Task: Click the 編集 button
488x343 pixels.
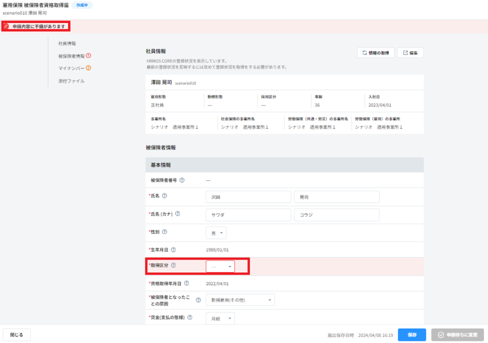Action: (410, 52)
